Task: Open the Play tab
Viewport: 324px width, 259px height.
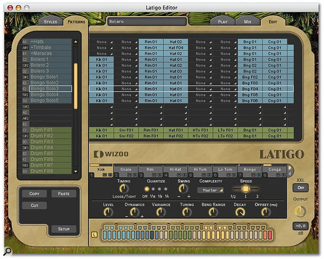Action: tap(223, 22)
